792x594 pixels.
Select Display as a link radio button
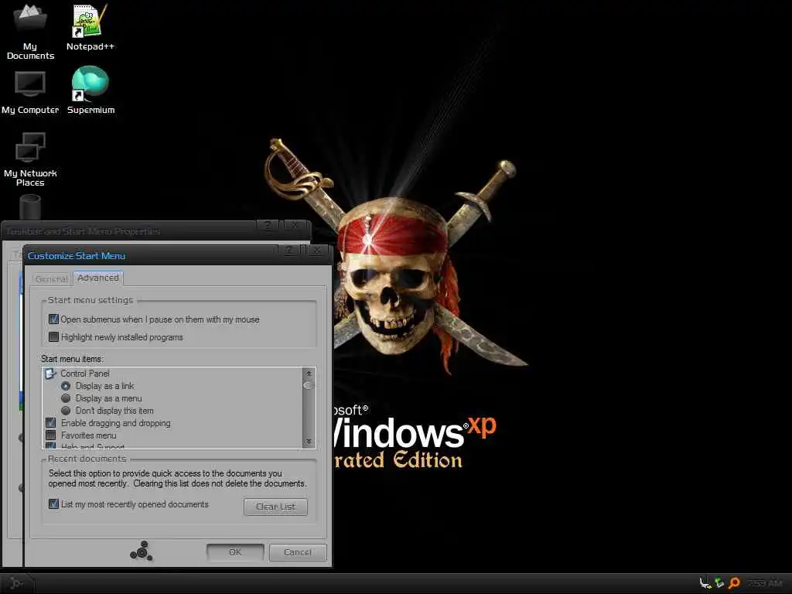pyautogui.click(x=66, y=386)
